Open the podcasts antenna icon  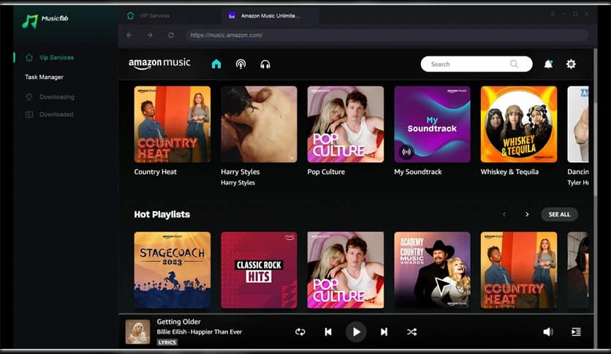pos(240,64)
